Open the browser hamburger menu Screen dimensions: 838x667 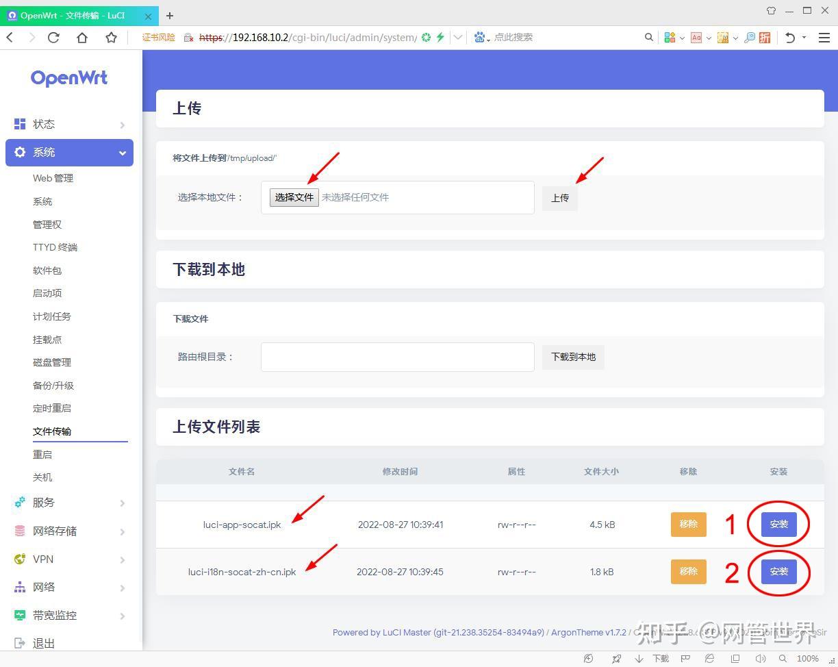point(824,38)
